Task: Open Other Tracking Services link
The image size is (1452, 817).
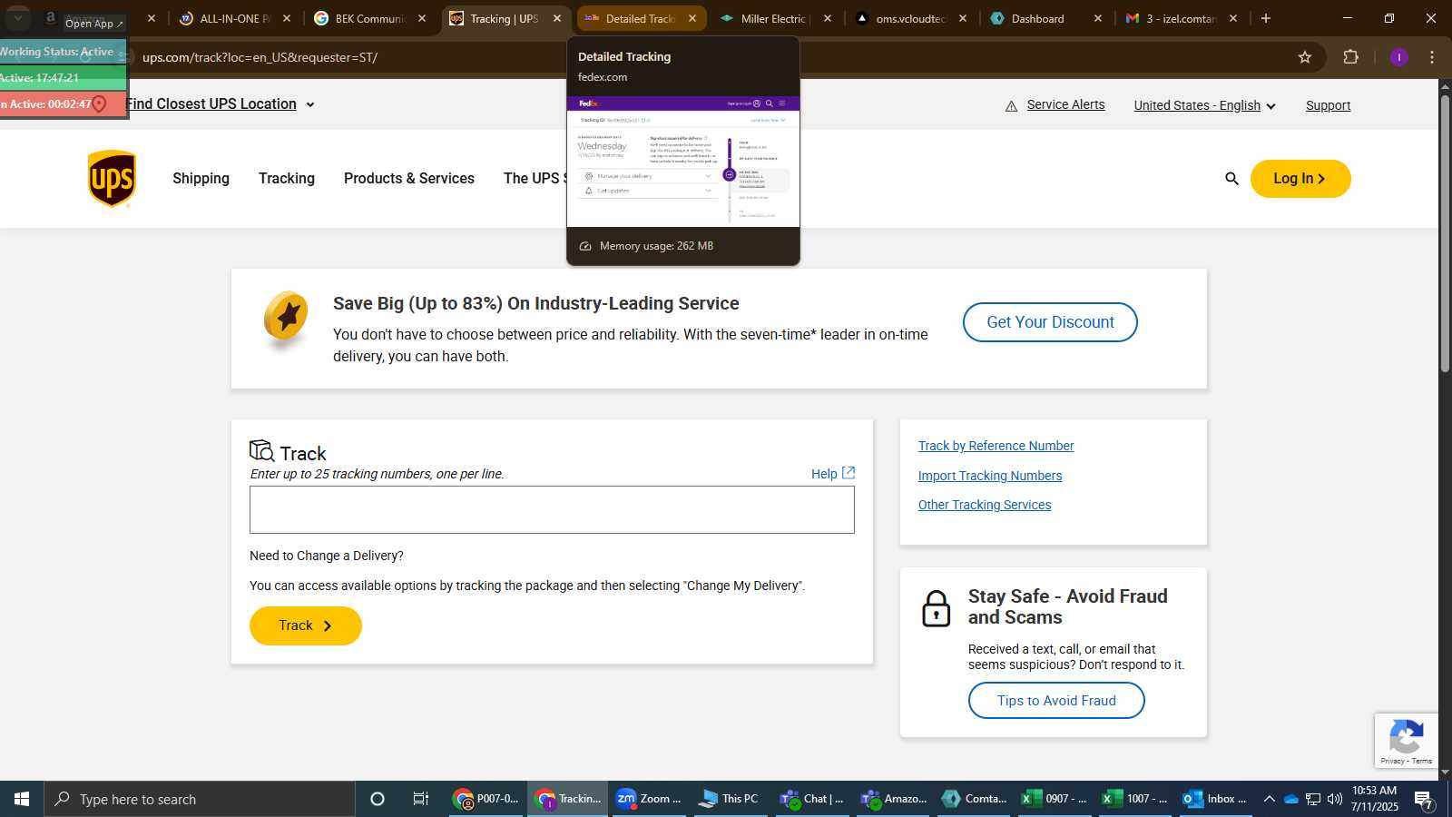Action: point(985,505)
